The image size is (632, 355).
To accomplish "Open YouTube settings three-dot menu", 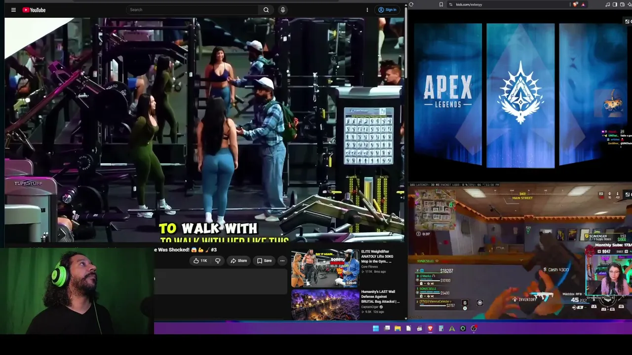I will [367, 10].
